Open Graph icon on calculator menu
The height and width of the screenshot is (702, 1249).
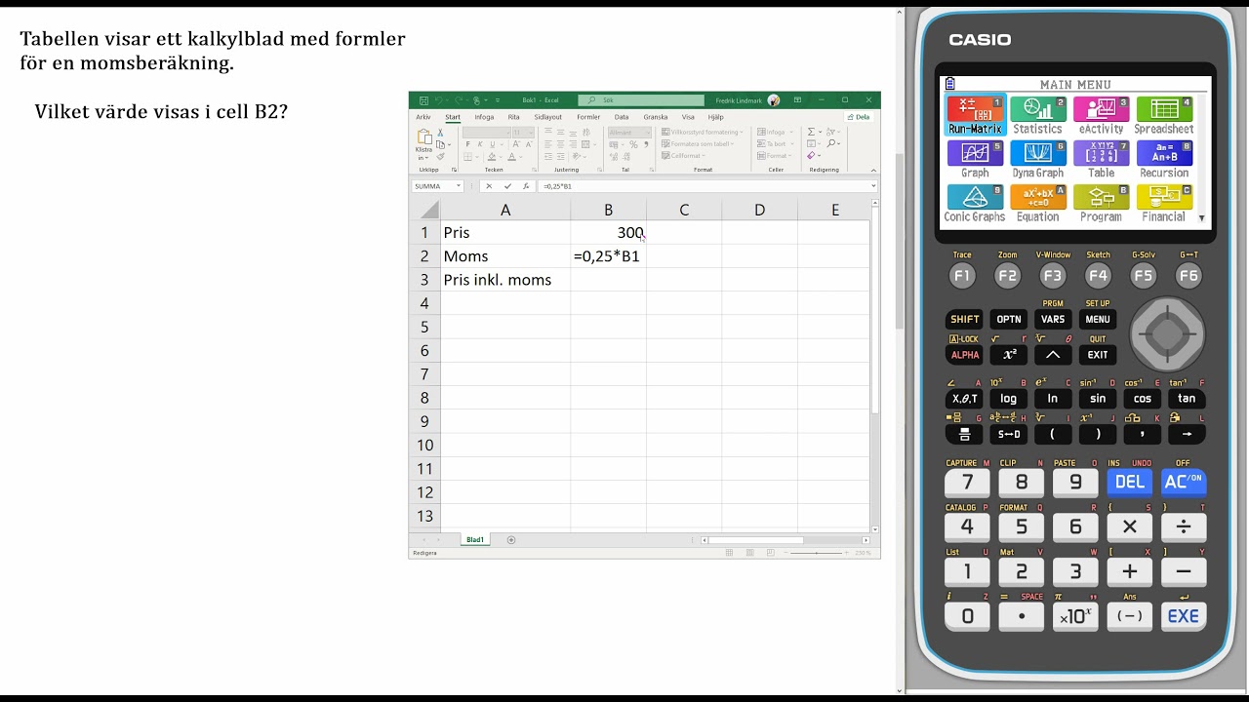coord(975,160)
